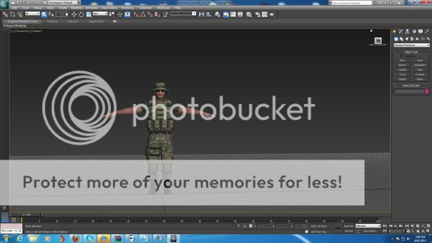Save the scene using quick access floppy icon
Screen dimensions: 432x243
(x=24, y=3)
